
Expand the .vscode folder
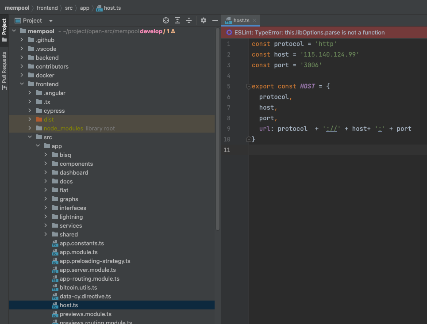click(x=22, y=49)
